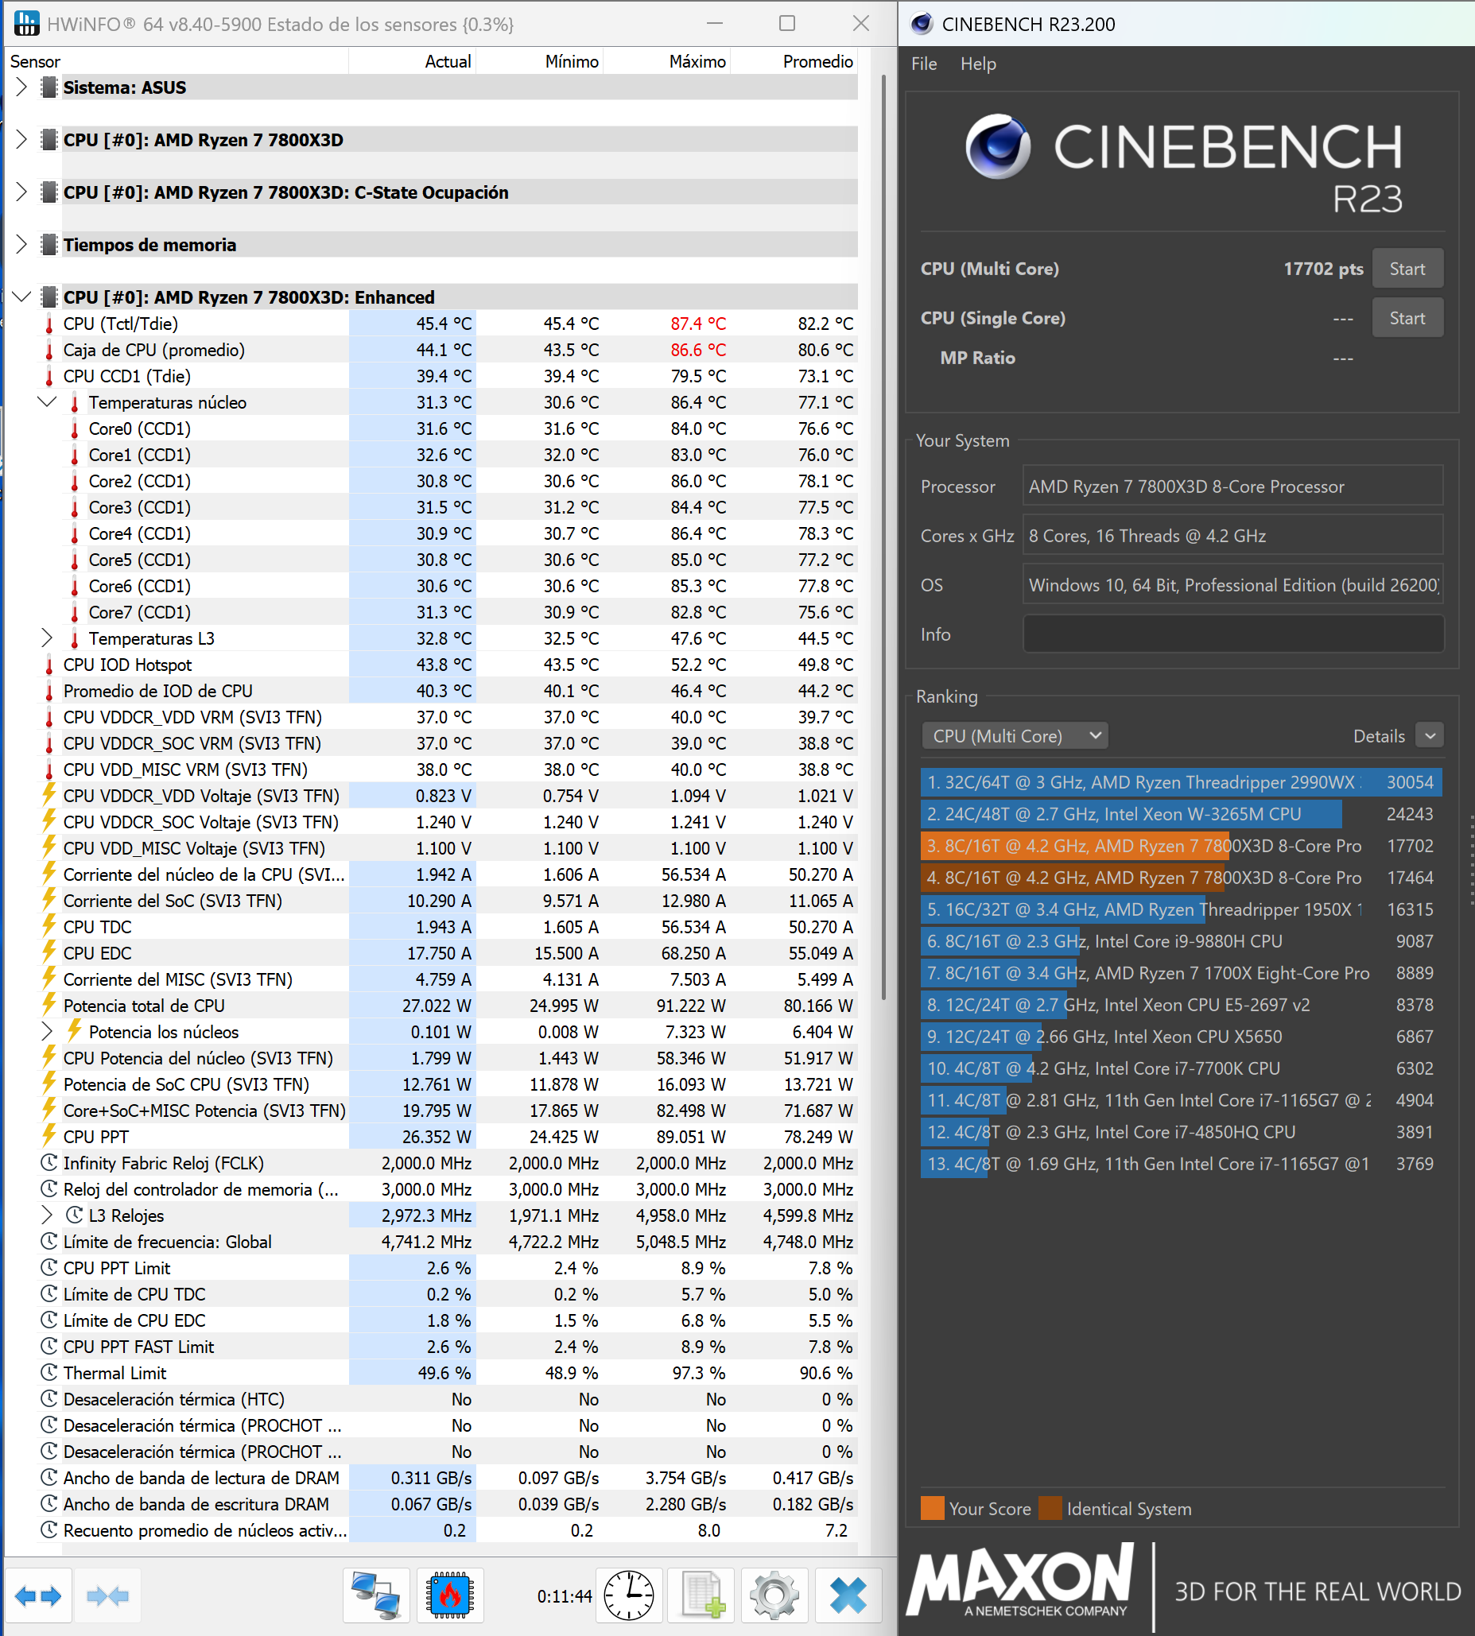Click the HWiNFO title bar app icon
Image resolution: width=1475 pixels, height=1636 pixels.
(x=26, y=24)
